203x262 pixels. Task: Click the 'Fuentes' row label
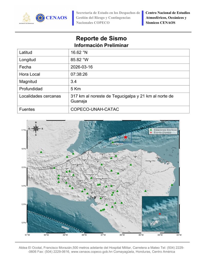(x=27, y=109)
